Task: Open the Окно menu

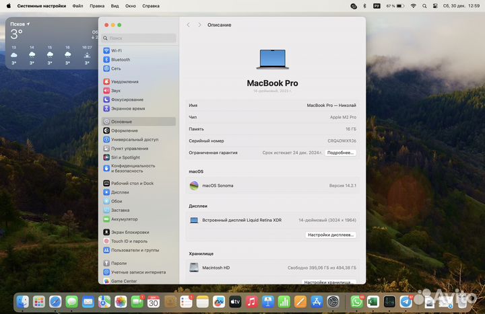Action: [131, 6]
